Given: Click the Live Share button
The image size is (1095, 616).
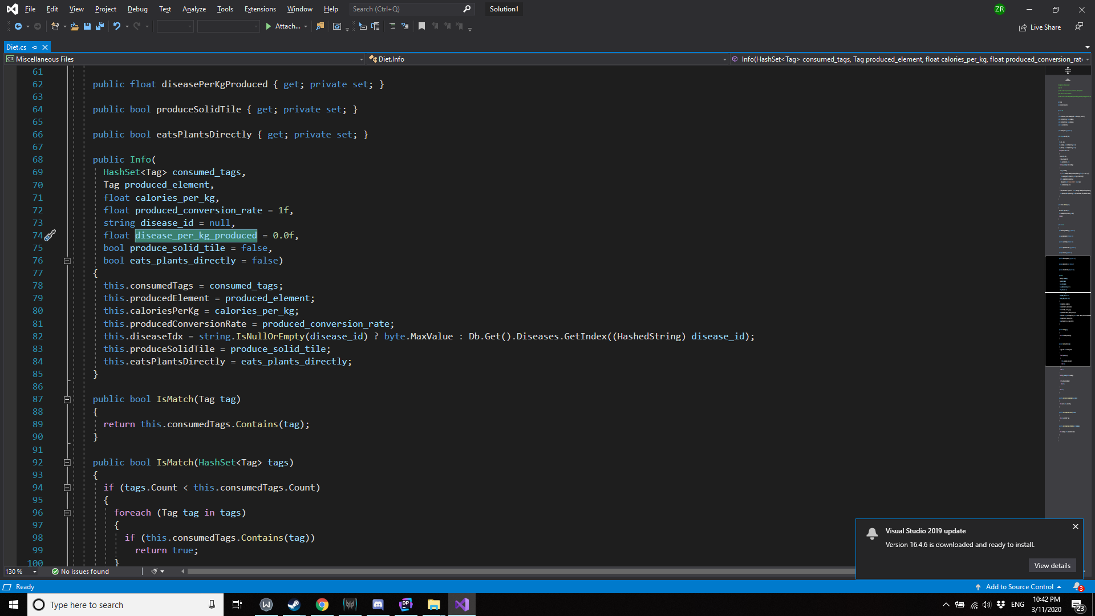Looking at the screenshot, I should 1040,27.
